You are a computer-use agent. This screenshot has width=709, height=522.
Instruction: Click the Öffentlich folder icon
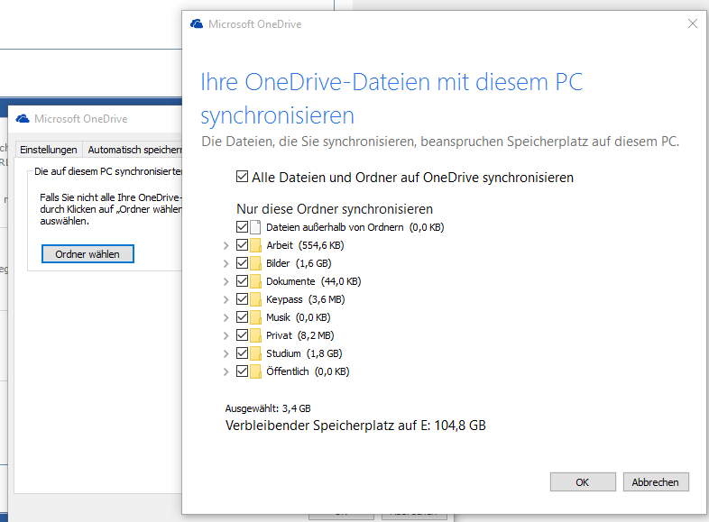(255, 371)
